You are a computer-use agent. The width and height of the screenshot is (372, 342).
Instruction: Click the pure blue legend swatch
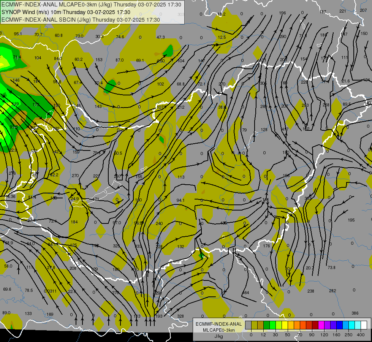[340, 325]
